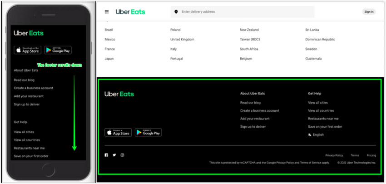
Task: Select Sri Lanka from the country list
Action: pos(312,30)
